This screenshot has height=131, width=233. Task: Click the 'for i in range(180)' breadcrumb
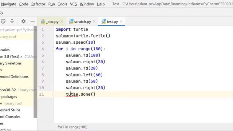pyautogui.click(x=72, y=127)
